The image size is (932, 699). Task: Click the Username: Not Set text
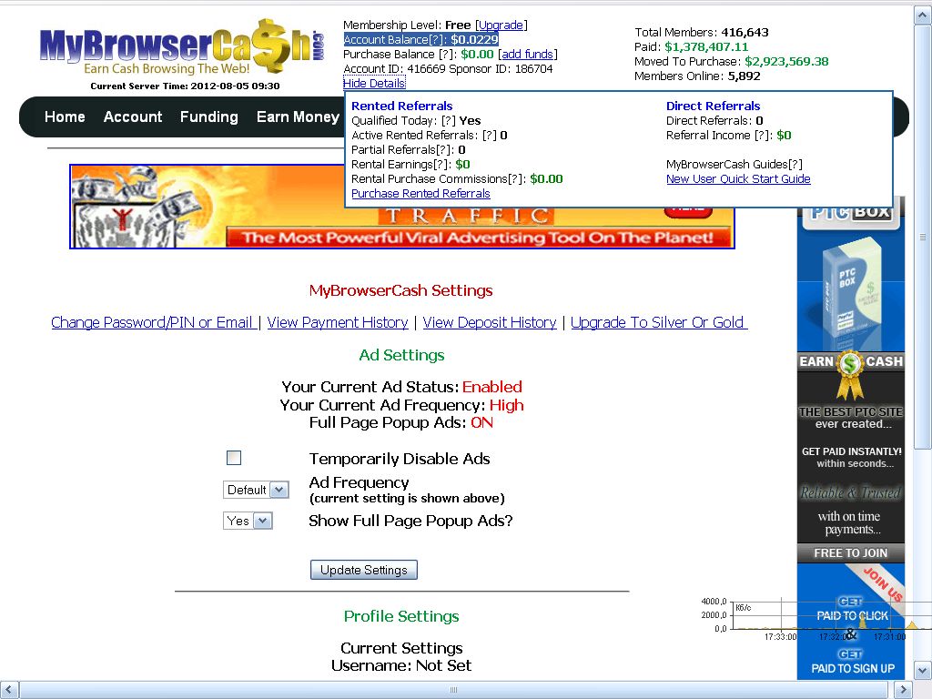401,665
